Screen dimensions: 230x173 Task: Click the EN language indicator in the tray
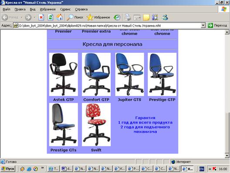202,169
